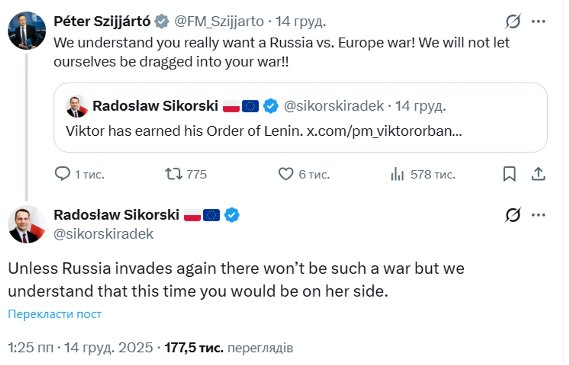
Task: Click Grok icon on Sikorski's reply
Action: [x=512, y=215]
